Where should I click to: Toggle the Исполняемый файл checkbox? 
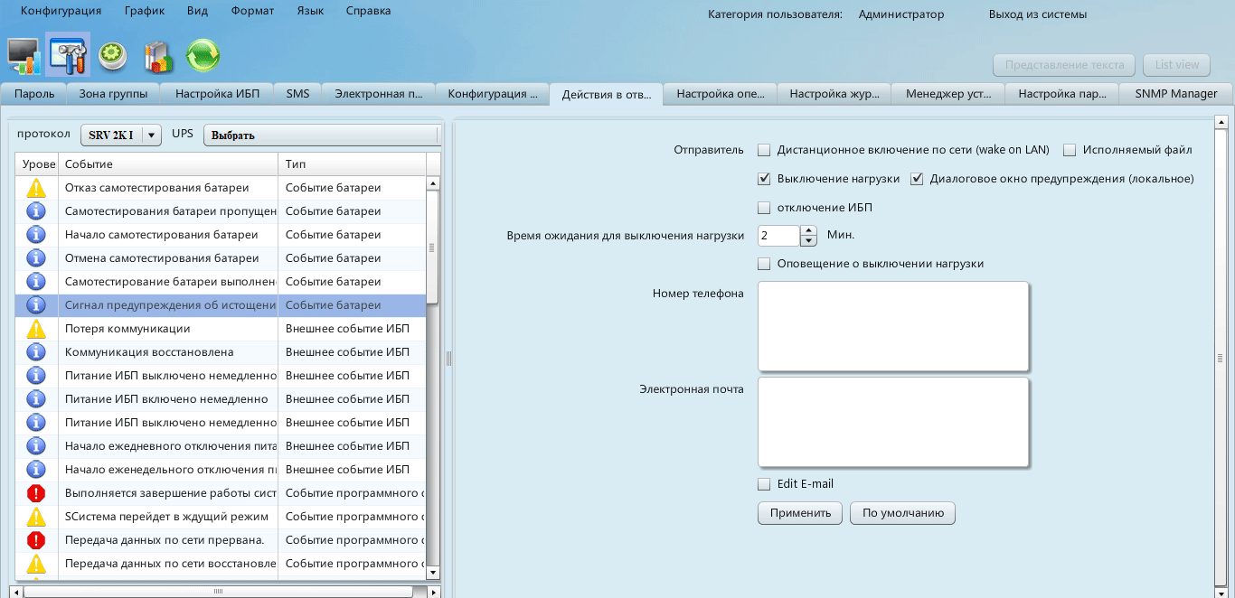point(1070,150)
